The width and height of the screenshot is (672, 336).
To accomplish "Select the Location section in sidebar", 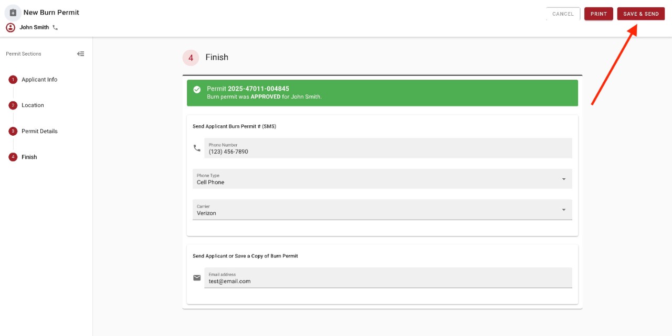I will (x=33, y=105).
